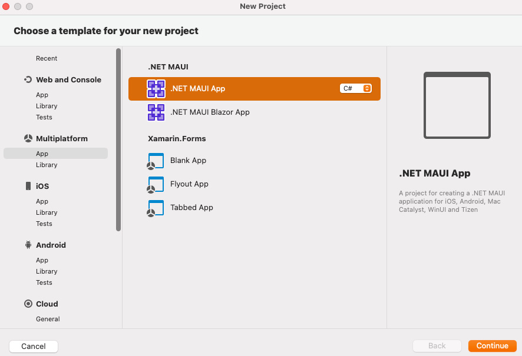Select App under Android
This screenshot has width=522, height=356.
pyautogui.click(x=42, y=260)
